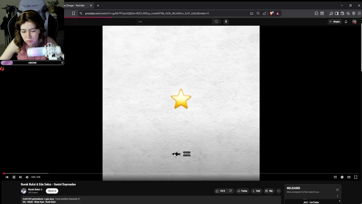362x204 pixels.
Task: Start voice search with the microphone
Action: (226, 22)
